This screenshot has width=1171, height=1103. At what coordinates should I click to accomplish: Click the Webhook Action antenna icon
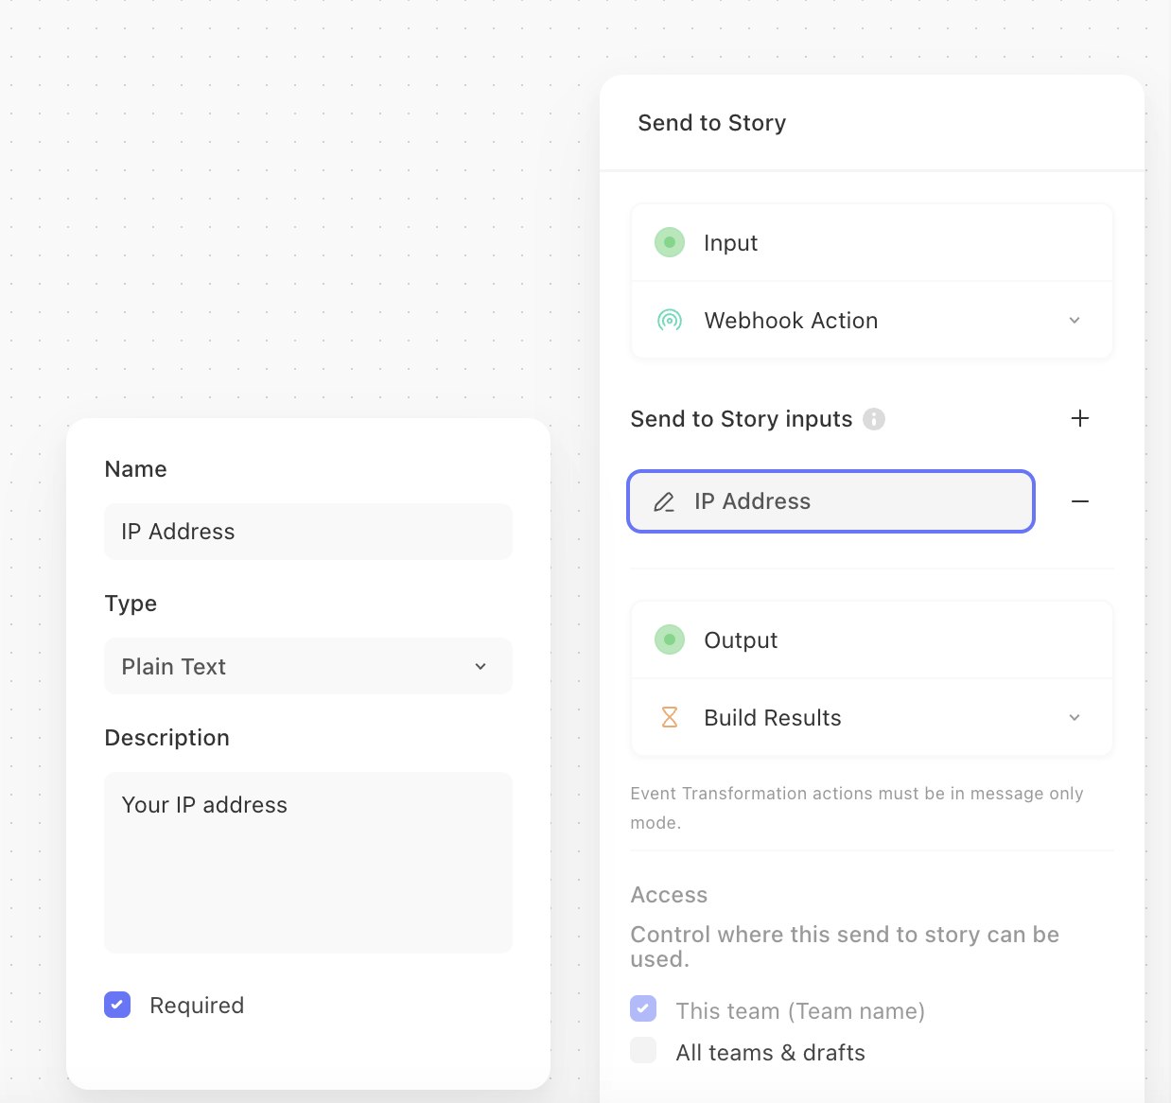pos(670,321)
